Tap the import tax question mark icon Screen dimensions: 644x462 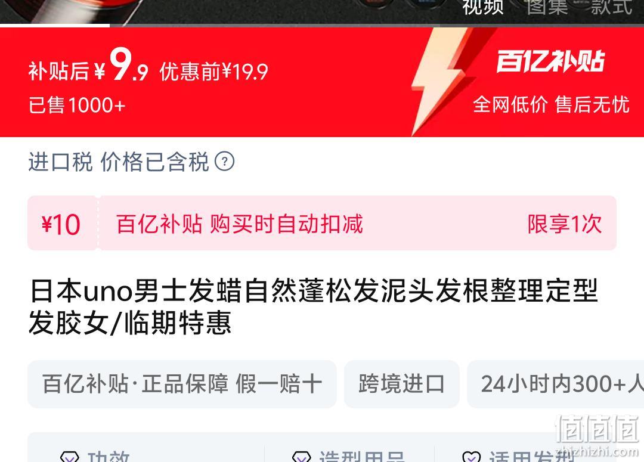point(225,162)
